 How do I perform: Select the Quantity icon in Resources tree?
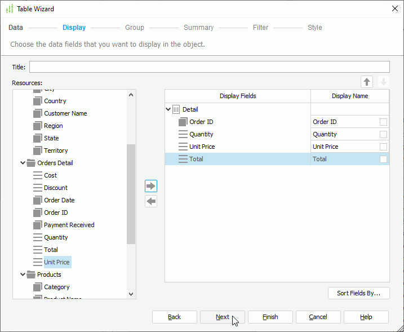pos(38,237)
